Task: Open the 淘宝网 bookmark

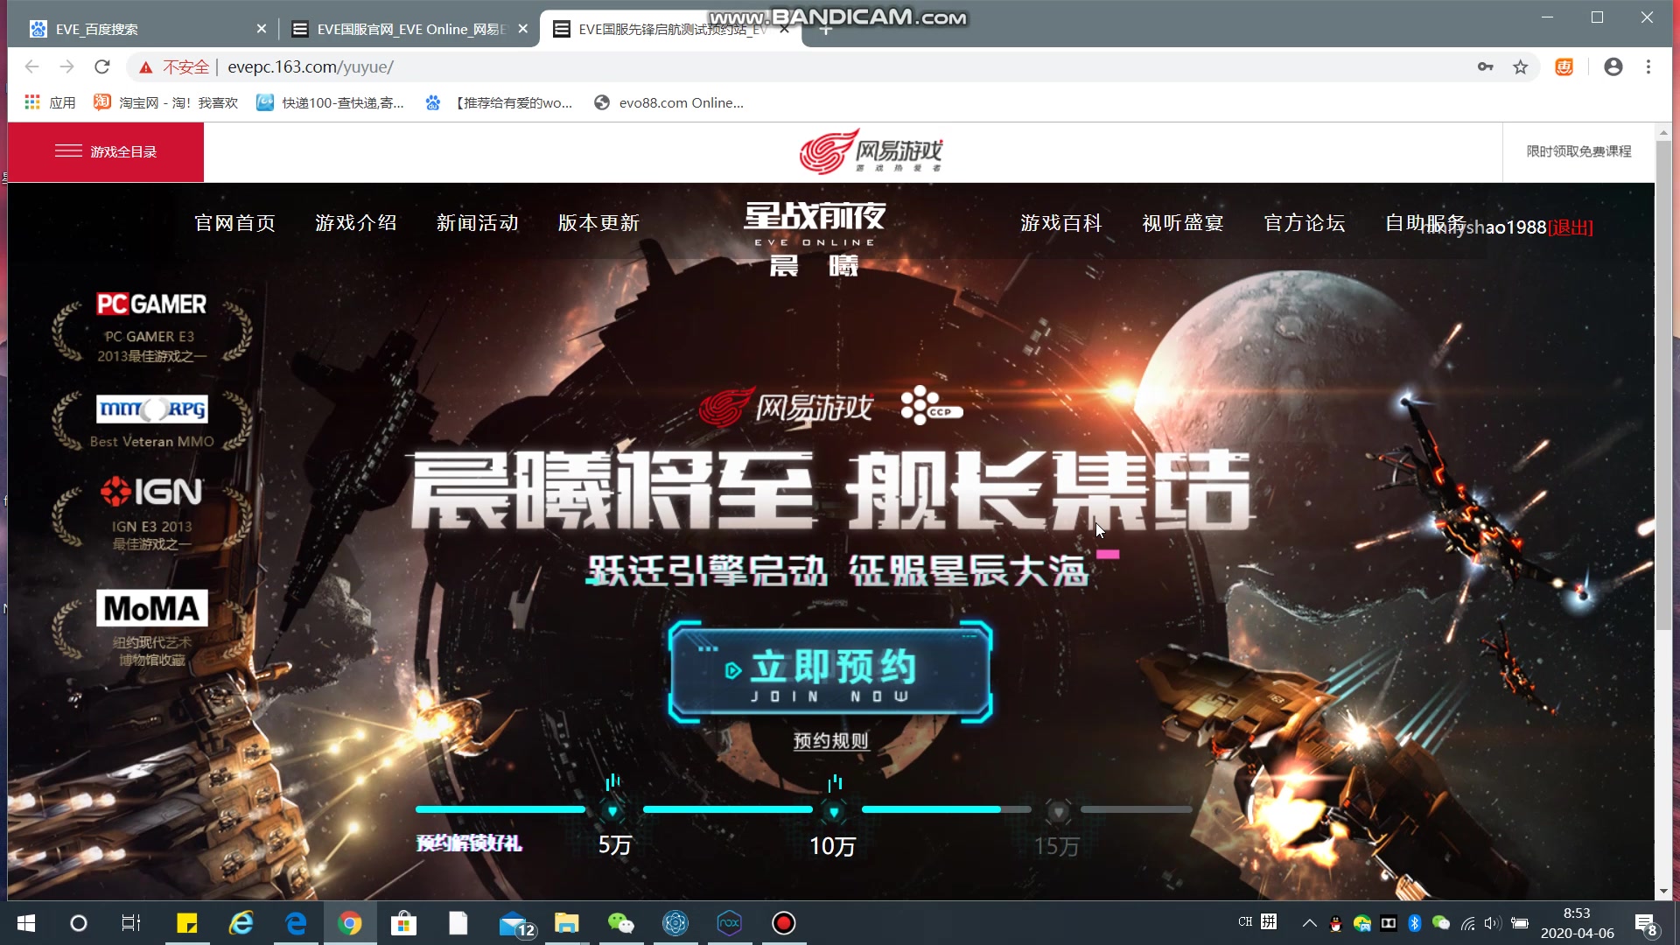Action: pos(165,102)
